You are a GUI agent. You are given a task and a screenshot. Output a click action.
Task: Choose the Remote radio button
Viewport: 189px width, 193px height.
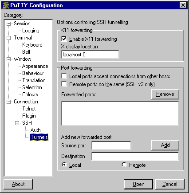[124, 165]
